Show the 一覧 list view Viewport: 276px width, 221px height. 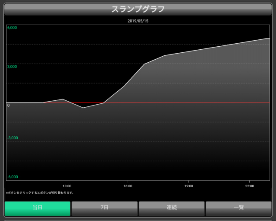(238, 208)
